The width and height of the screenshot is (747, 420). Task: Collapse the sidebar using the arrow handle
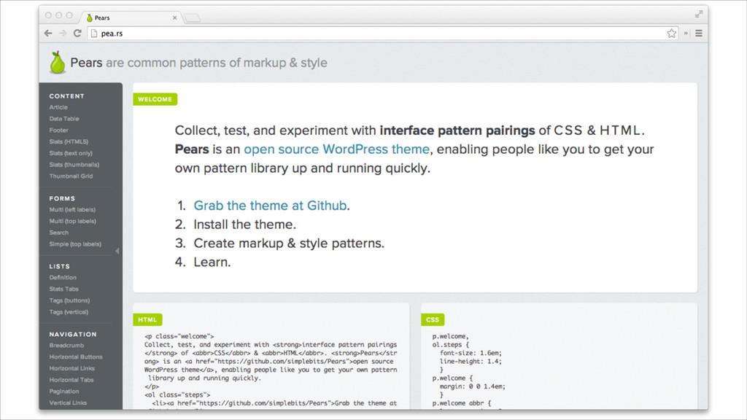117,251
